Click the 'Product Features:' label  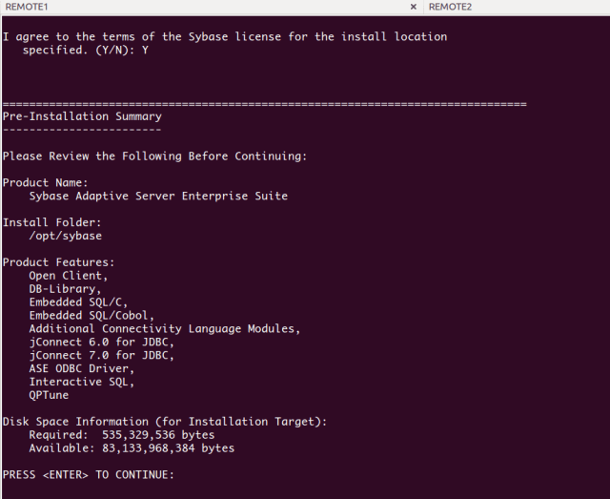[x=58, y=262]
